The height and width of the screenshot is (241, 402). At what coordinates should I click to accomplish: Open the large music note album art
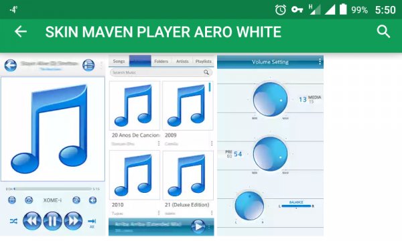[53, 129]
